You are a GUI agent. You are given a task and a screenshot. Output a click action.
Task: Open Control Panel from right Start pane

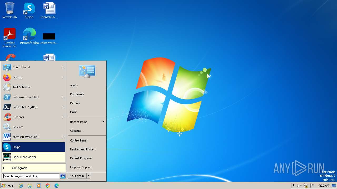click(87, 140)
